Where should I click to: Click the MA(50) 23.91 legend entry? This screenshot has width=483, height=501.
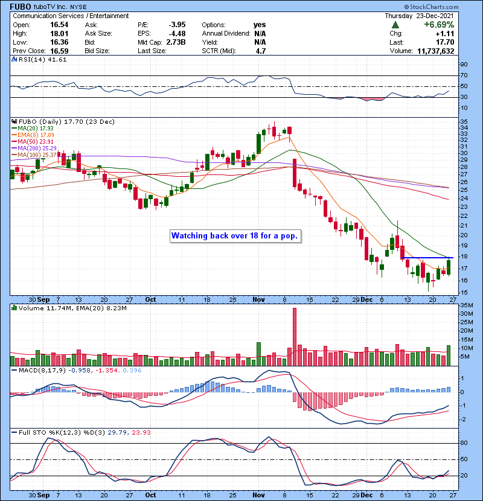(33, 141)
